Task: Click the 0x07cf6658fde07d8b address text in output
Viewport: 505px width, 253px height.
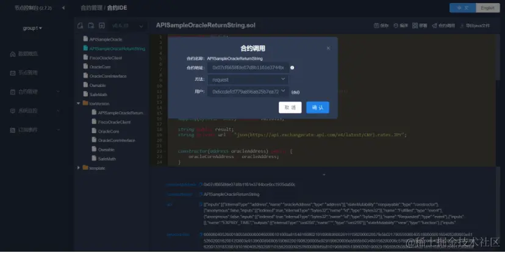Action: click(x=249, y=185)
